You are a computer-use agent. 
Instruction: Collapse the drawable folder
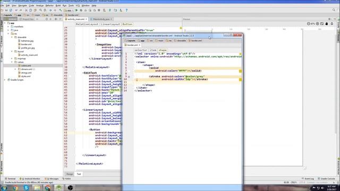click(x=12, y=37)
